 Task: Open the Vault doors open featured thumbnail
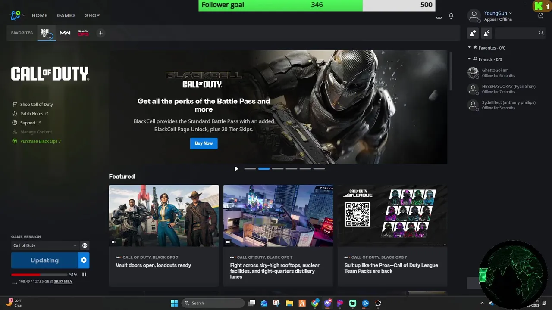pos(164,216)
